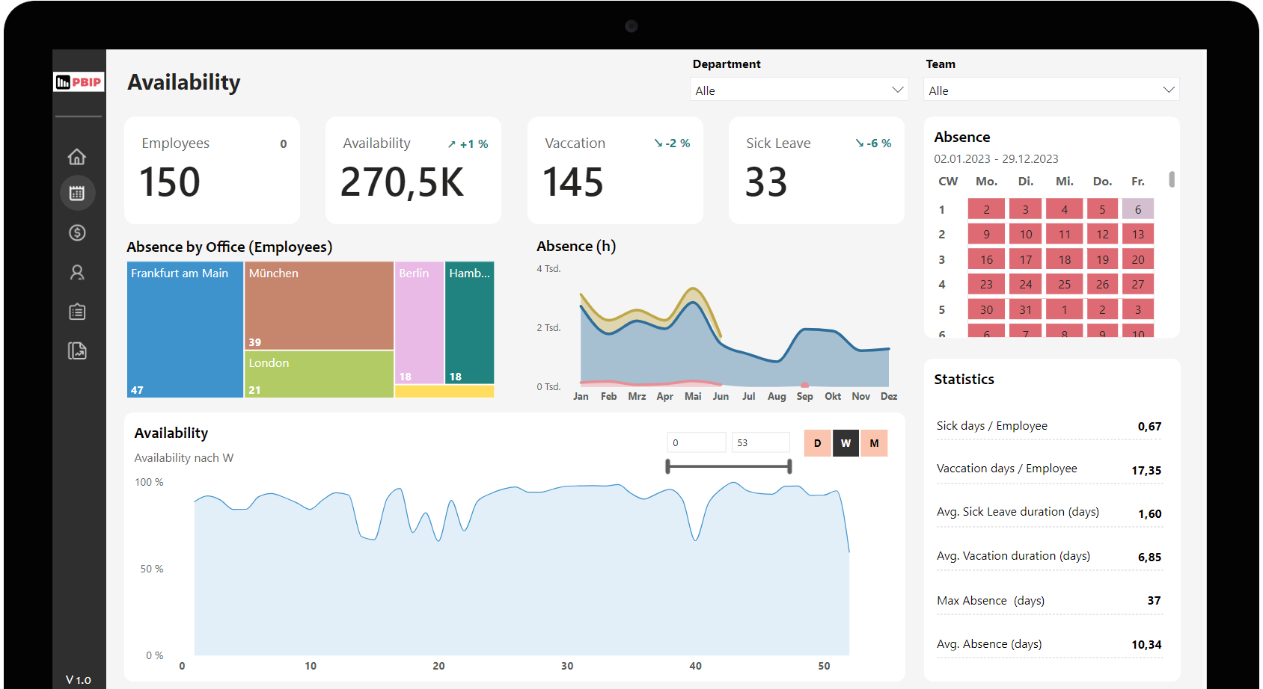Open the Department dropdown
The width and height of the screenshot is (1263, 689).
[x=798, y=89]
